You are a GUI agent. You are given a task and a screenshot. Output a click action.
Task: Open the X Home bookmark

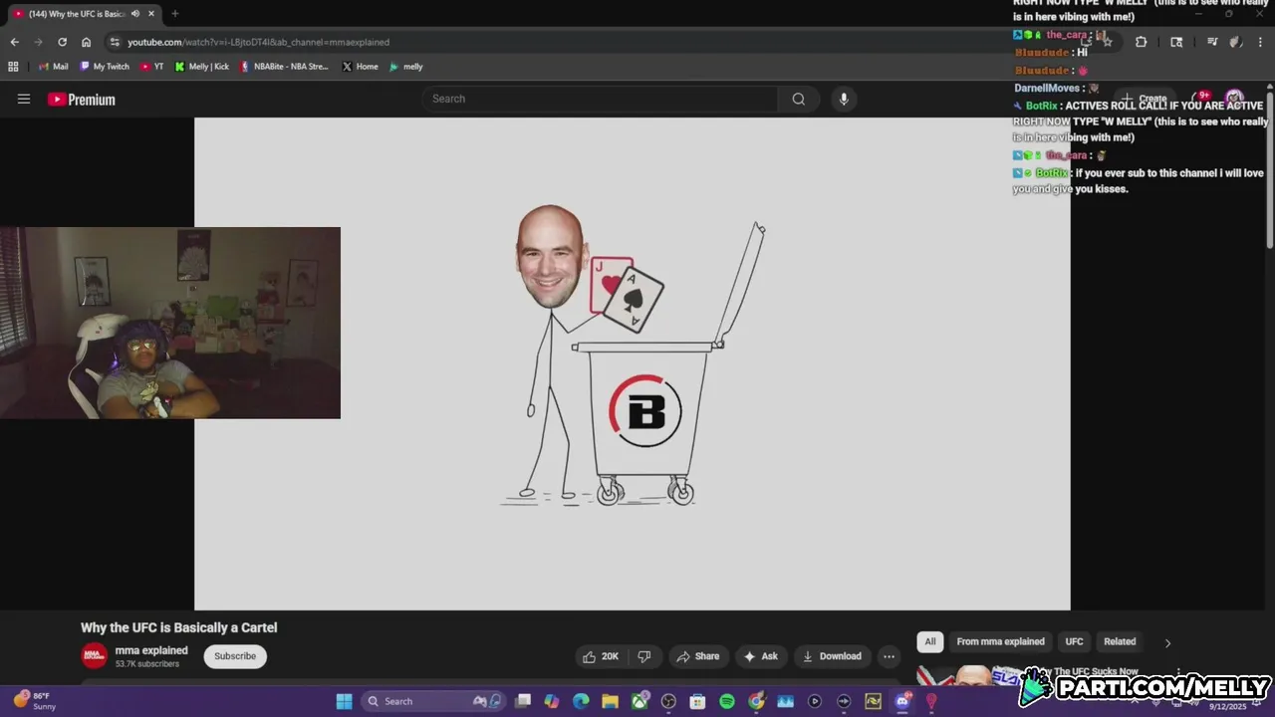click(x=361, y=67)
